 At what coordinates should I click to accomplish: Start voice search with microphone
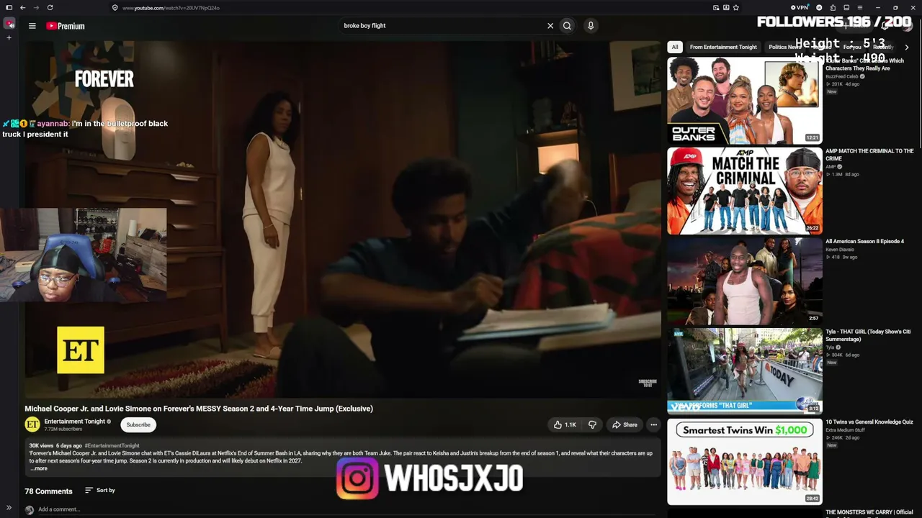(x=591, y=26)
